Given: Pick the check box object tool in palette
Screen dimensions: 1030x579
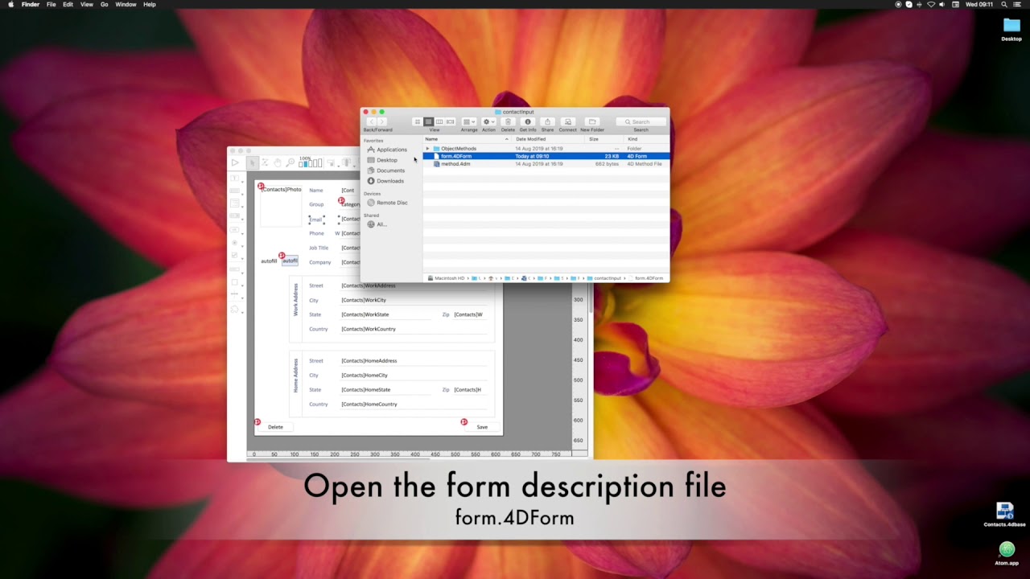Looking at the screenshot, I should tap(234, 255).
